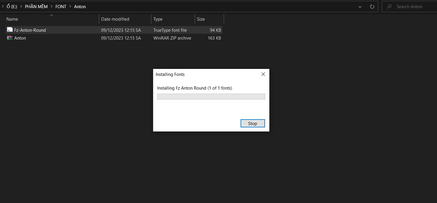
Task: Refresh the Anton folder view
Action: click(372, 6)
